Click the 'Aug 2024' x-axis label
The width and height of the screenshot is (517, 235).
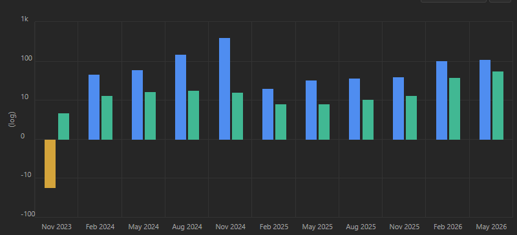tap(187, 227)
